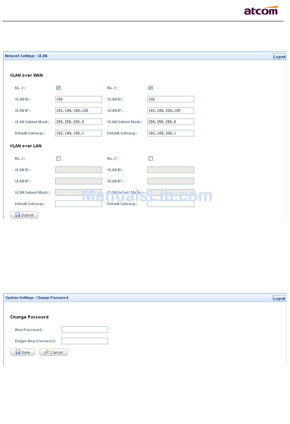Click Logout link in Change Password panel
This screenshot has height=424, width=290.
coord(279,298)
